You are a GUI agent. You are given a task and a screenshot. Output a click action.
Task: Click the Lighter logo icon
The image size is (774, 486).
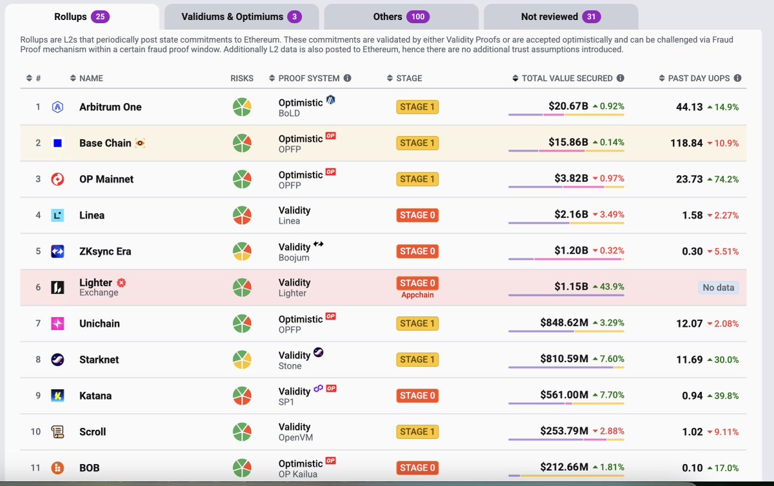(x=57, y=288)
